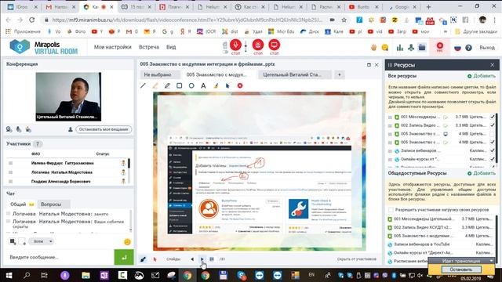Viewport: 502px width, 282px height.
Task: Click the camera settings icon under video
Action: tap(9, 129)
